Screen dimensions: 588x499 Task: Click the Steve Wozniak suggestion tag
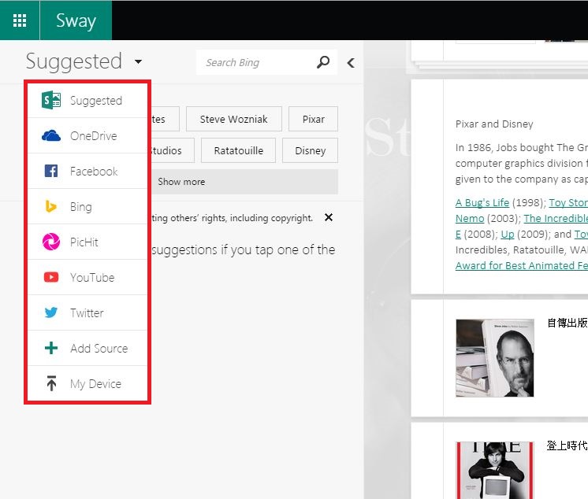click(233, 119)
